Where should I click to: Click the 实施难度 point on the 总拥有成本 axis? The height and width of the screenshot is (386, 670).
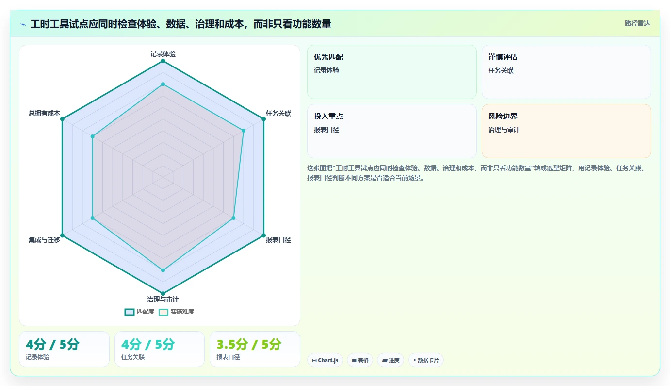(x=93, y=136)
